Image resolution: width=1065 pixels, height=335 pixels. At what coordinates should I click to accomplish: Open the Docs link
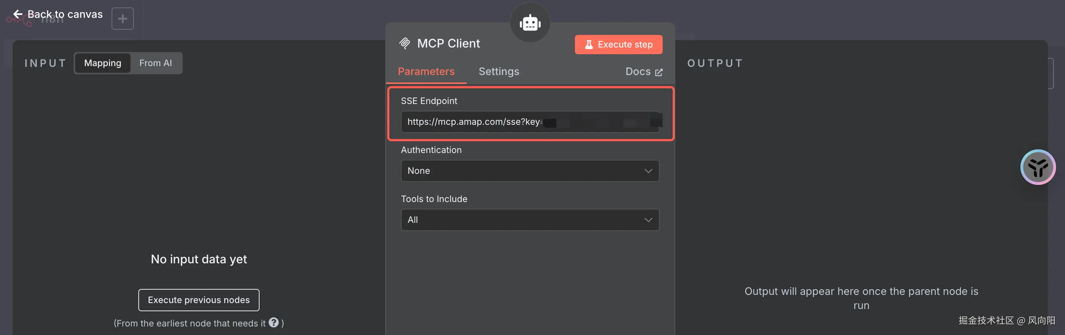click(x=638, y=71)
